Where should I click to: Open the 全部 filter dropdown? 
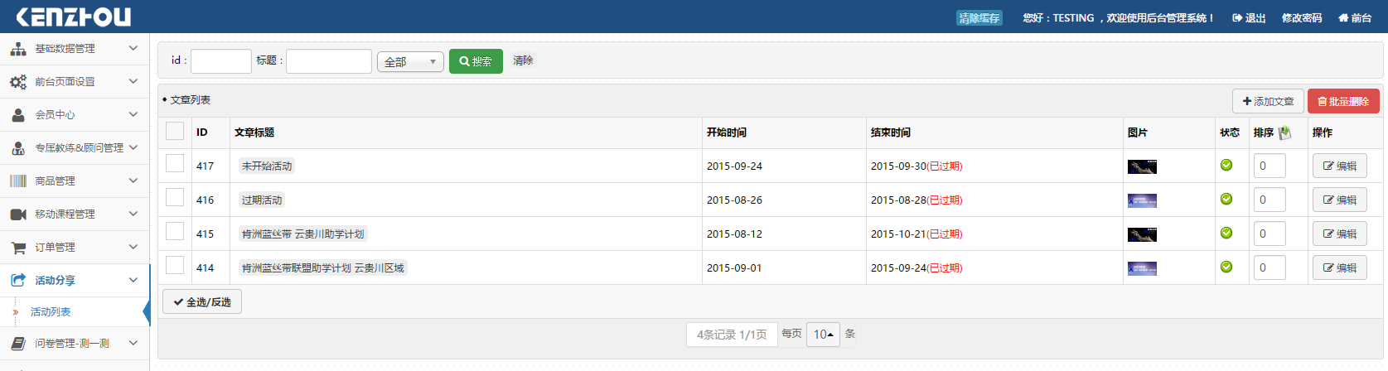point(410,62)
